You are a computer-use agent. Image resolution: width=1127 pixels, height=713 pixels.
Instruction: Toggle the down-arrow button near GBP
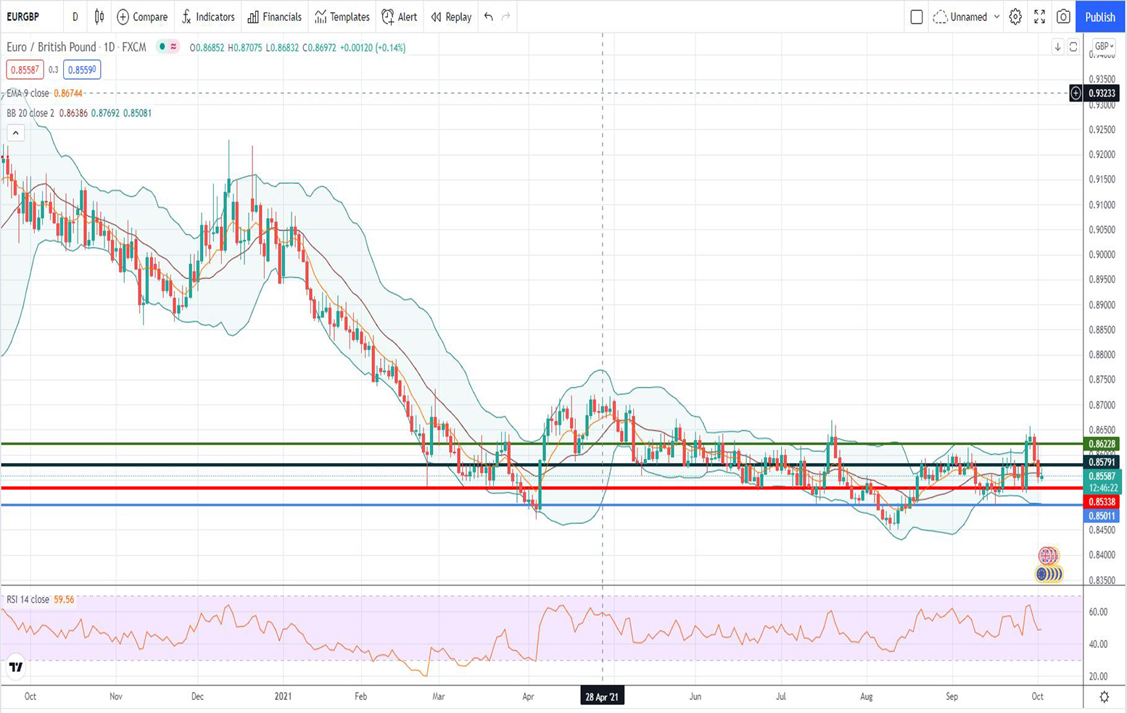point(1057,46)
